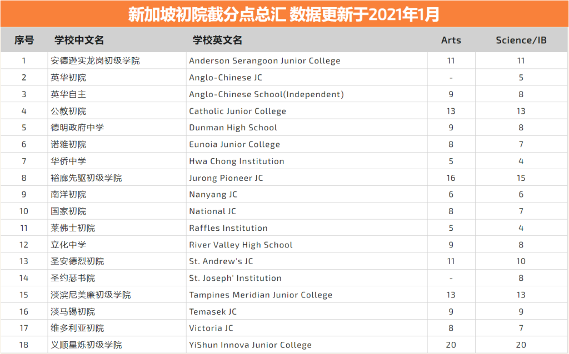Select Arts value 6 for Nanyang JC

click(451, 195)
